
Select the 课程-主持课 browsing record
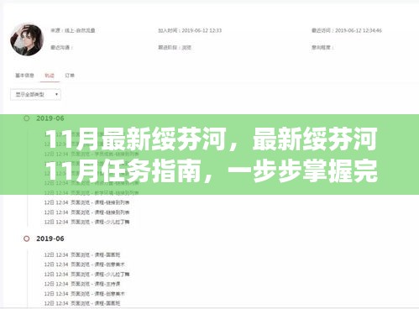(x=82, y=284)
